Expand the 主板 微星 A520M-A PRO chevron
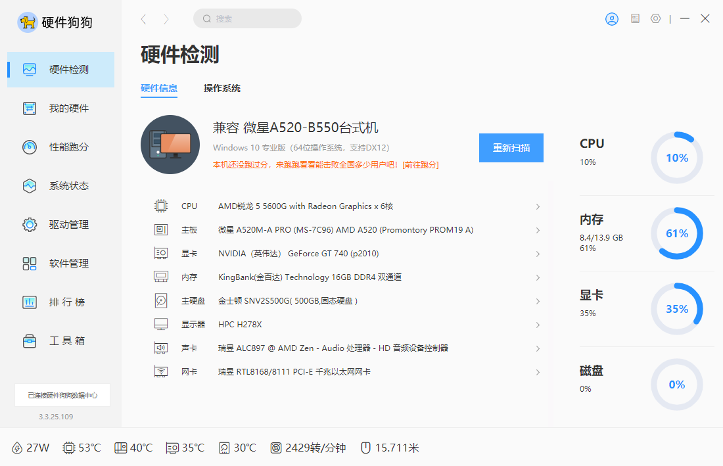723x466 pixels. pos(538,230)
